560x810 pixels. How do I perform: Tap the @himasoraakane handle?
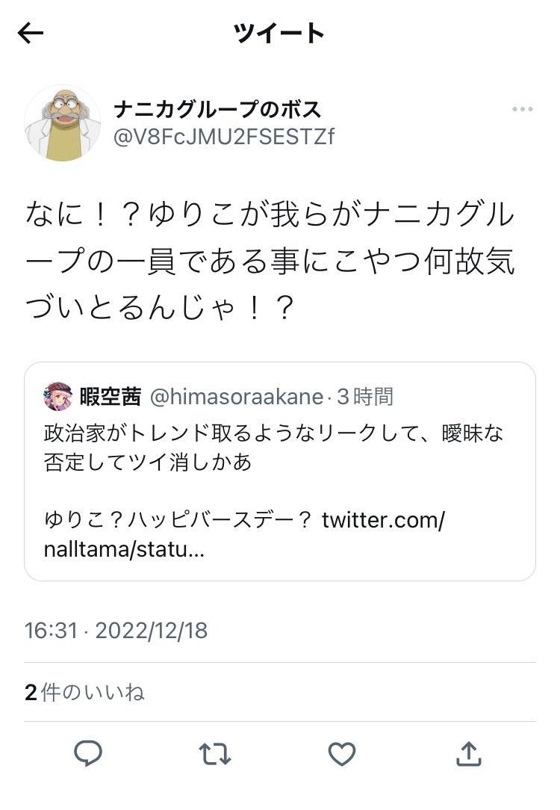(x=237, y=397)
